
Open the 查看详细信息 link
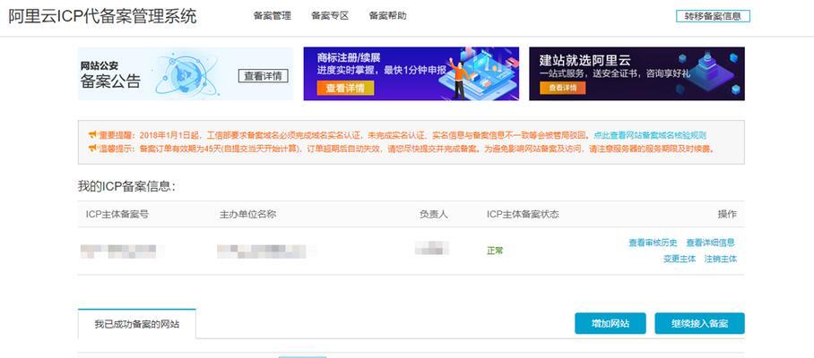tap(711, 243)
